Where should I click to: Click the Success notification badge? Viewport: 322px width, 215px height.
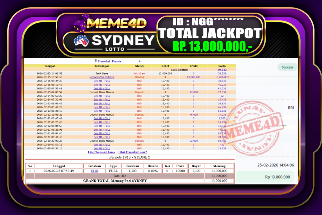point(287,67)
